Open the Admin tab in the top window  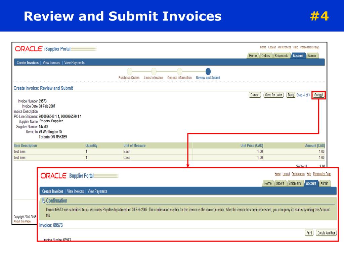[312, 56]
